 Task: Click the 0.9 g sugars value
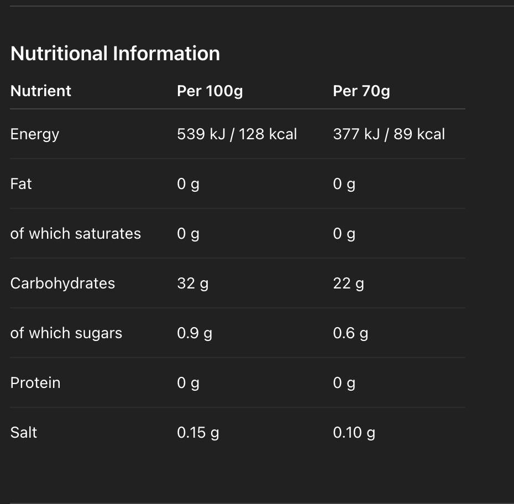(x=195, y=333)
